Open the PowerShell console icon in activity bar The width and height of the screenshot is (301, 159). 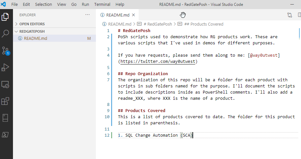pyautogui.click(x=5, y=135)
